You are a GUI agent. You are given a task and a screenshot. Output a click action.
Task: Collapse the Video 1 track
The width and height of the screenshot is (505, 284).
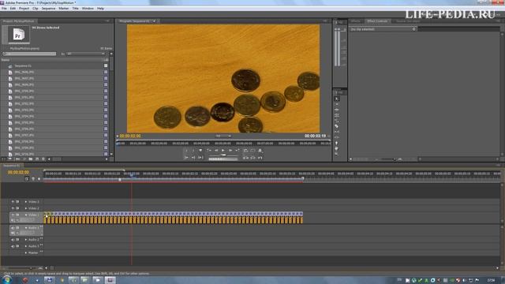point(26,215)
